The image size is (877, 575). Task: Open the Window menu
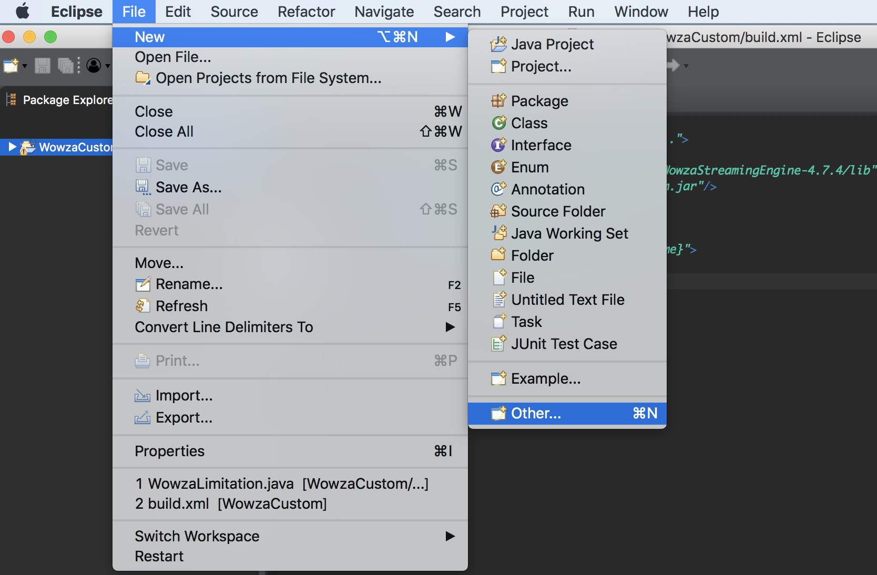coord(641,12)
